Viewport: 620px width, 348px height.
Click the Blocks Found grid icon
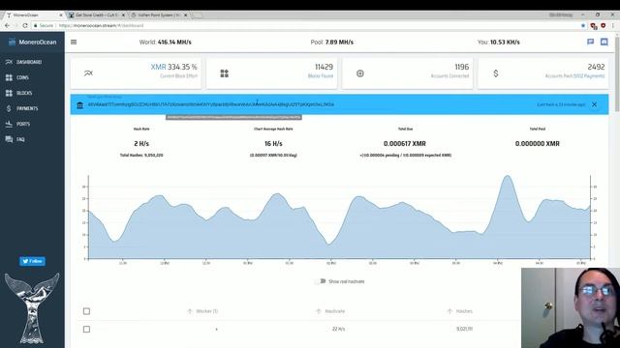tap(224, 73)
